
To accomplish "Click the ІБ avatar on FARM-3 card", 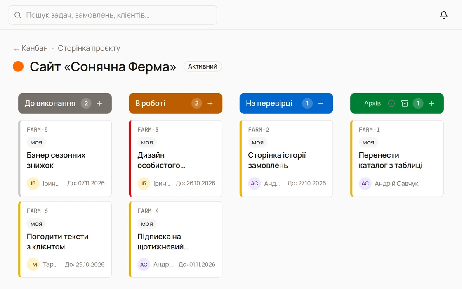I will pos(144,183).
